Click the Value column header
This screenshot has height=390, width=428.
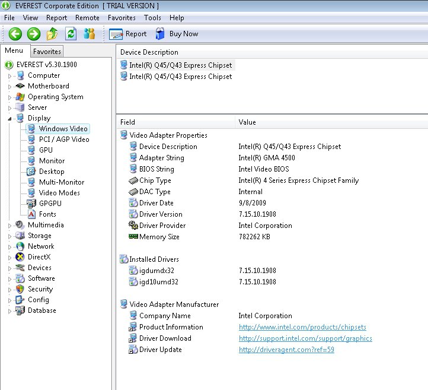point(331,122)
